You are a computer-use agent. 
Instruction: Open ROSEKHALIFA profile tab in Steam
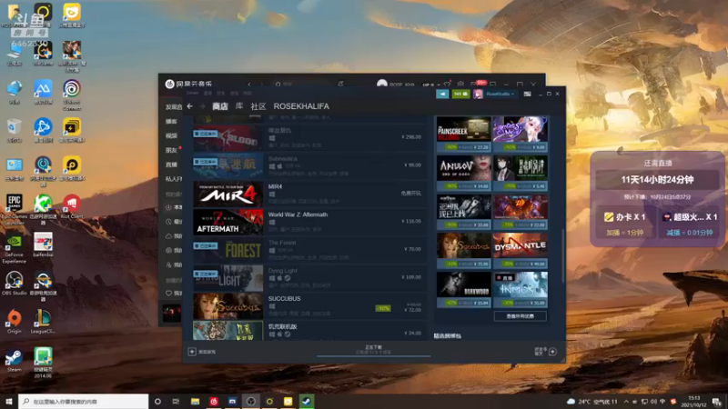coord(301,106)
